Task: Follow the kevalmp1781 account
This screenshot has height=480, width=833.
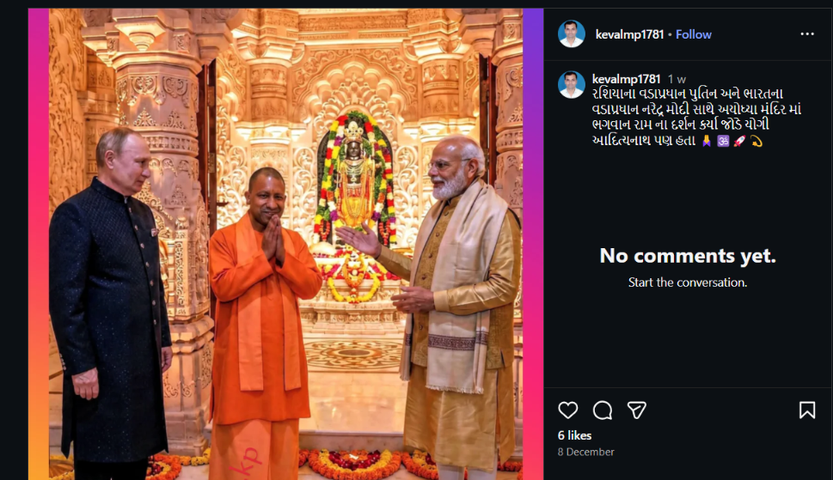Action: tap(694, 34)
